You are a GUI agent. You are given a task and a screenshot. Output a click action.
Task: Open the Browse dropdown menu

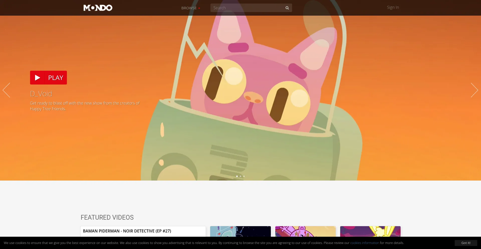pyautogui.click(x=189, y=8)
